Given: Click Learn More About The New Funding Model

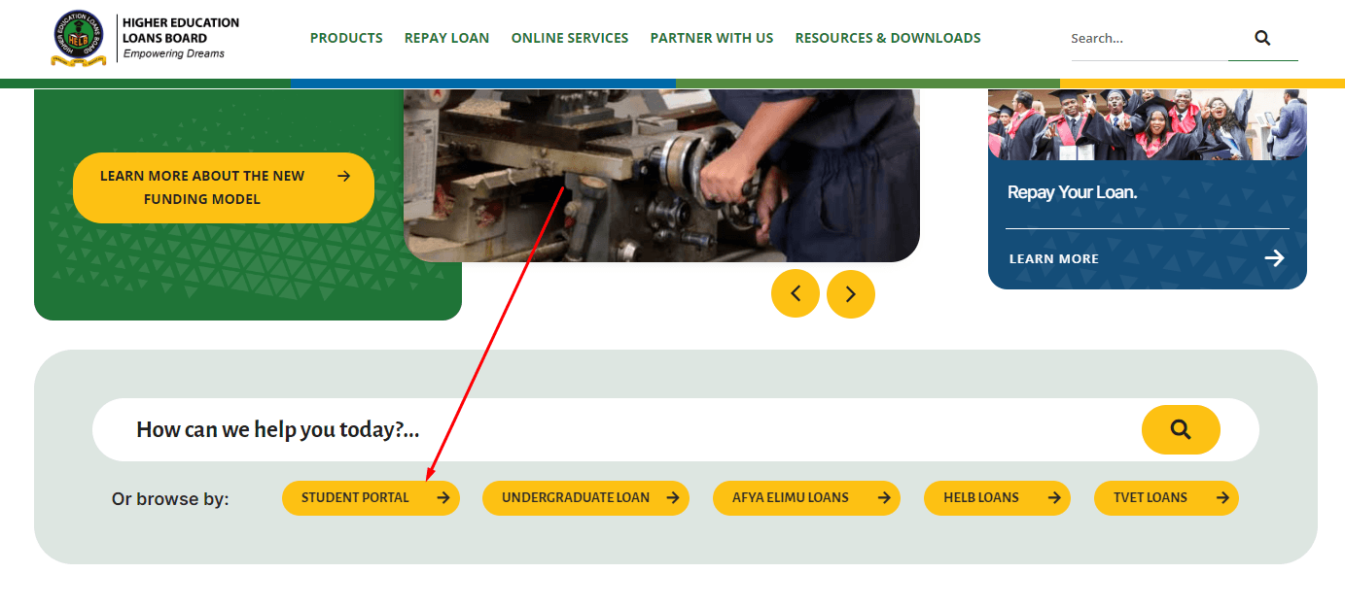Looking at the screenshot, I should click(x=223, y=187).
